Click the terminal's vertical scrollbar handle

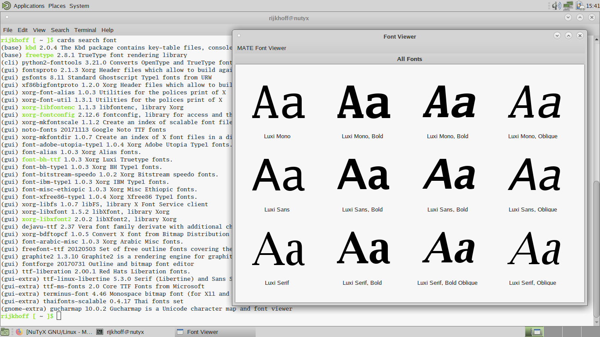pyautogui.click(x=596, y=248)
